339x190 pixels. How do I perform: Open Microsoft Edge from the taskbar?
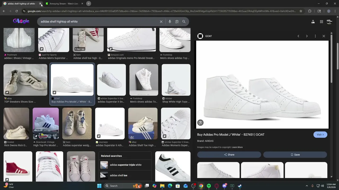[x=170, y=186]
